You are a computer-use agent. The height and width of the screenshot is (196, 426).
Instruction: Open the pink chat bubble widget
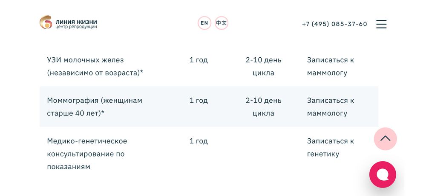point(382,174)
